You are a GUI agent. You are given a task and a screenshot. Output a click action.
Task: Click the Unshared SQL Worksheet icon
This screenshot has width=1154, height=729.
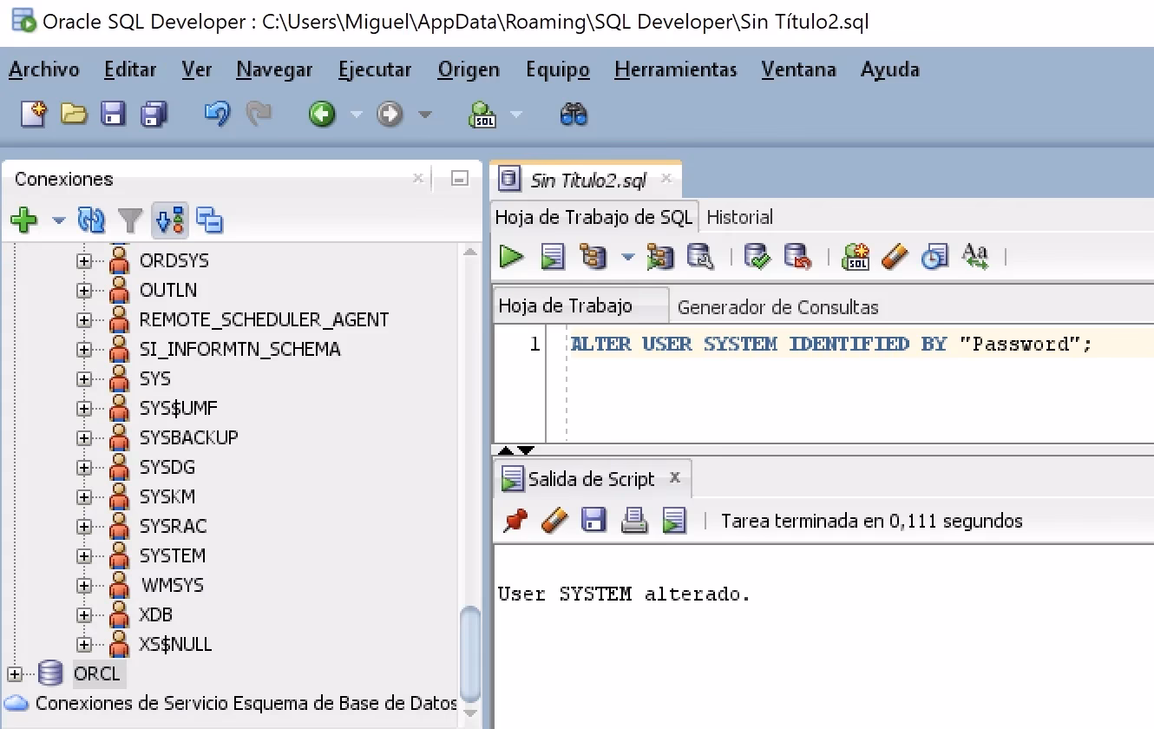856,256
